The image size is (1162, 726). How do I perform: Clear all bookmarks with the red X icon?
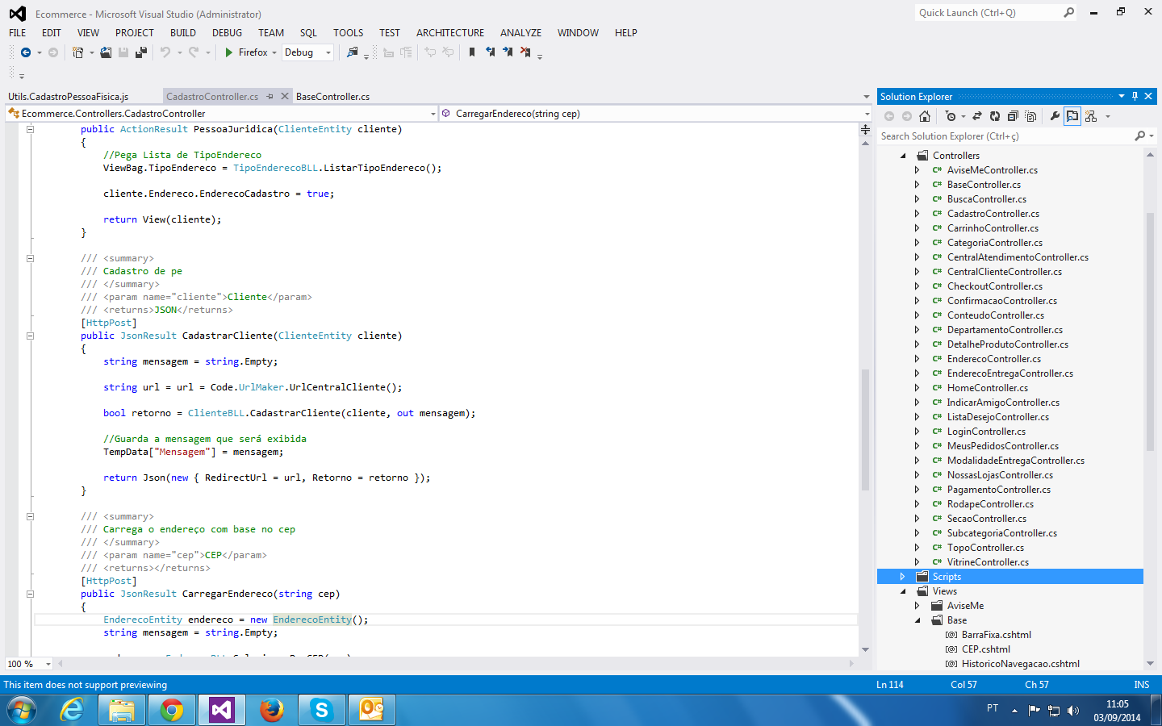(525, 52)
